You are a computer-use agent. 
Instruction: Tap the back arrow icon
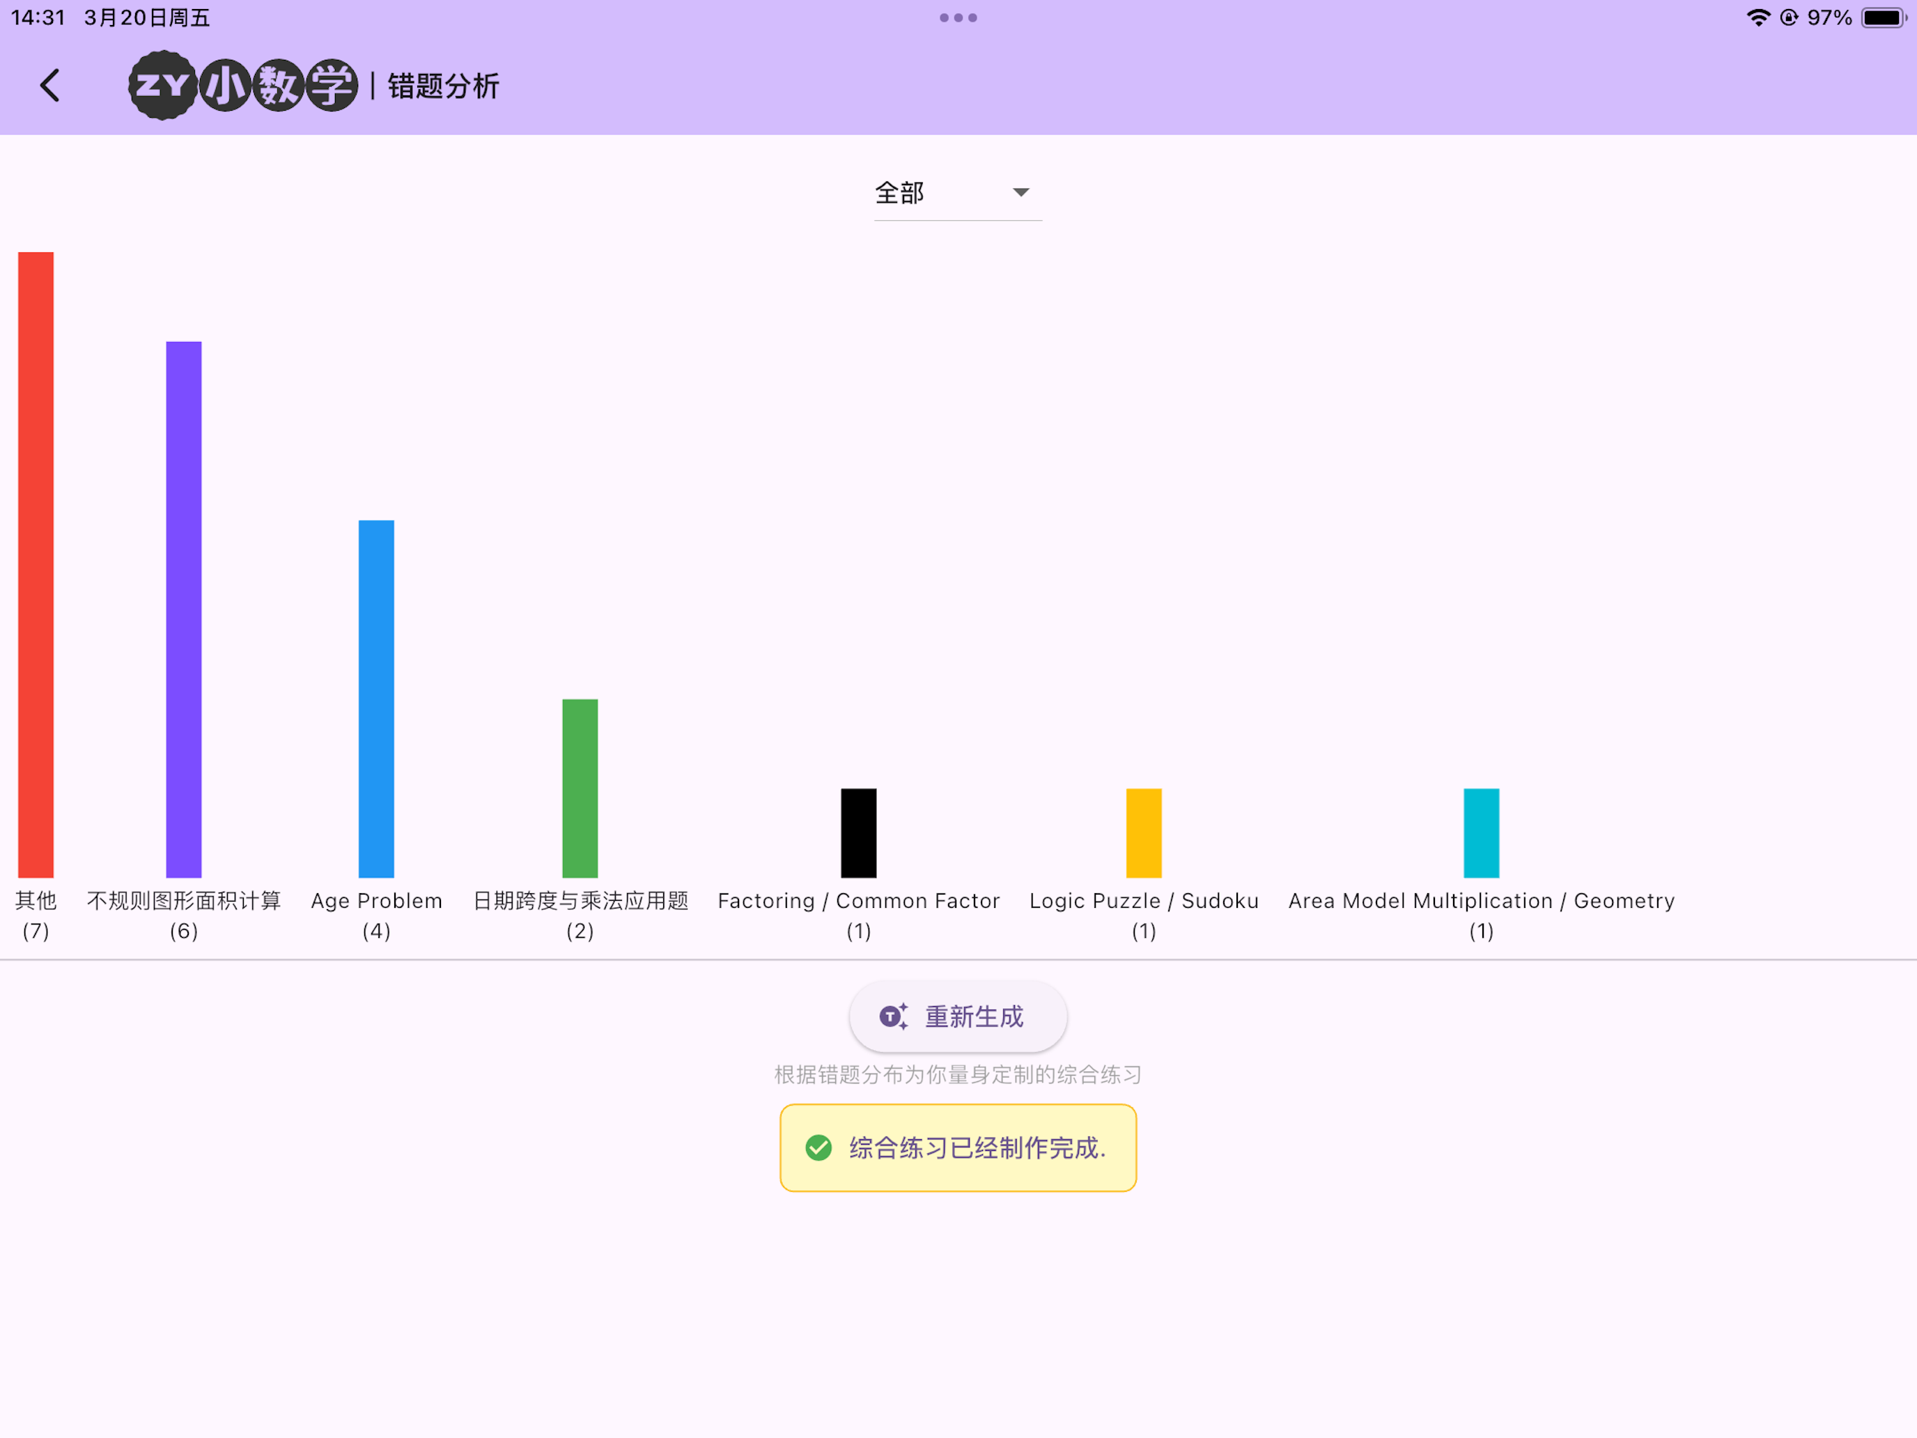pyautogui.click(x=50, y=86)
